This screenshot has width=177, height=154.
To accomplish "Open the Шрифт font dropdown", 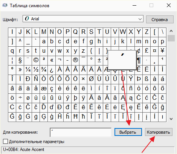I will click(83, 19).
